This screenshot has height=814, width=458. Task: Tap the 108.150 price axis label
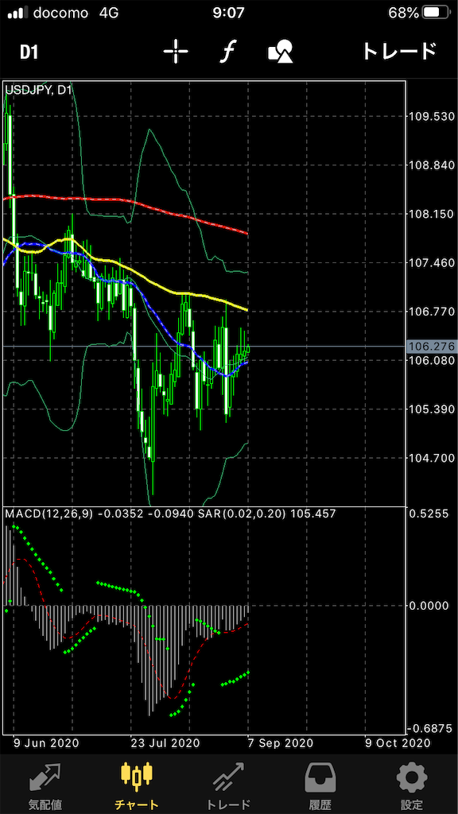point(432,214)
